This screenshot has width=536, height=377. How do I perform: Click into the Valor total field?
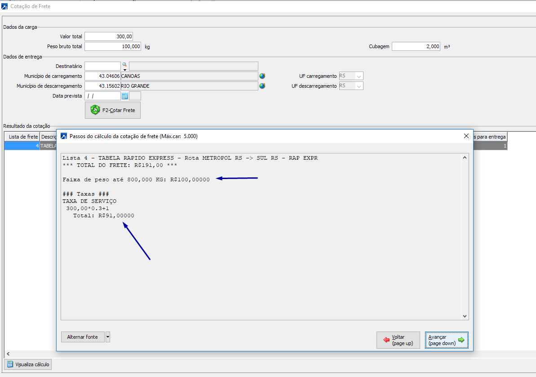(x=109, y=36)
